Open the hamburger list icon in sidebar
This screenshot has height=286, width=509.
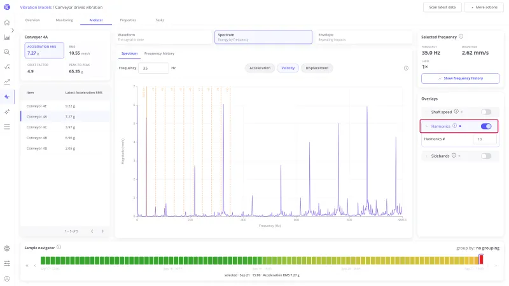7,126
